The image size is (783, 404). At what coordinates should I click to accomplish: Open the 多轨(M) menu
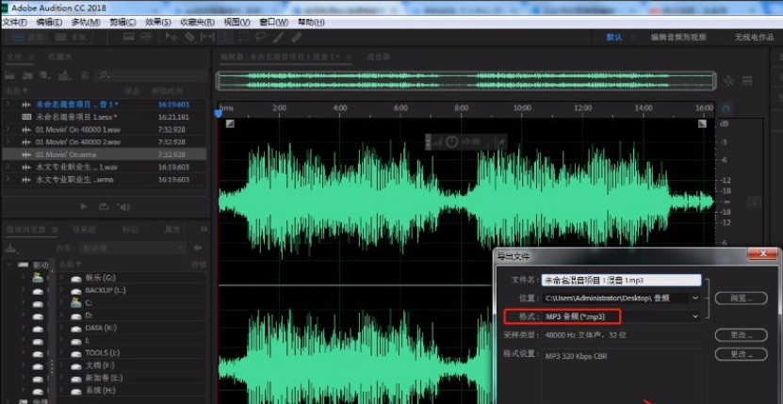(x=86, y=22)
